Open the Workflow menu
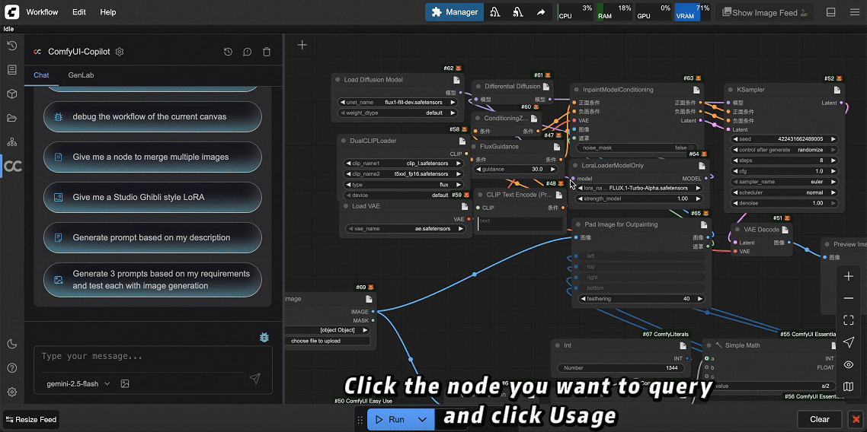The height and width of the screenshot is (432, 867). [x=42, y=12]
